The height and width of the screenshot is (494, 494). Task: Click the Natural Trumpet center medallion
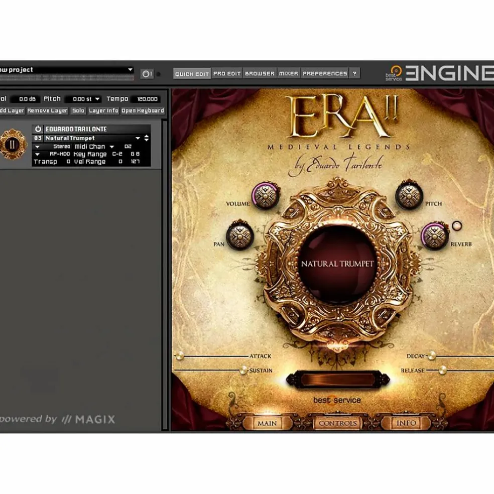click(337, 264)
